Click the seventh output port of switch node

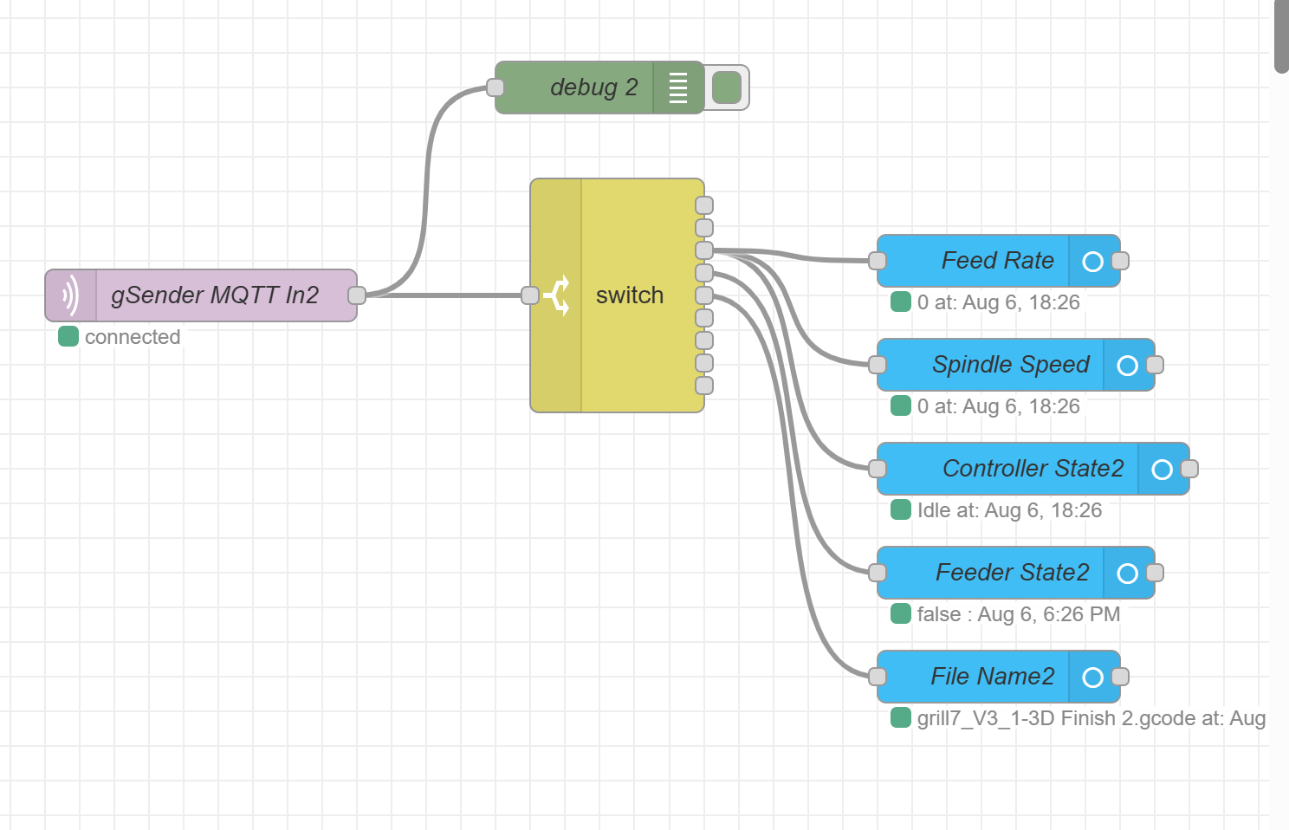(x=704, y=340)
